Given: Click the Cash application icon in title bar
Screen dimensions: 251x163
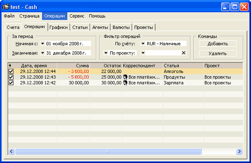Looking at the screenshot, I should 6,7.
